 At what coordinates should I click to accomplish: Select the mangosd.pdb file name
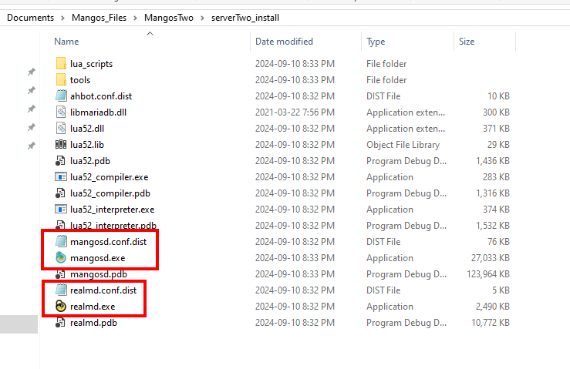[99, 274]
